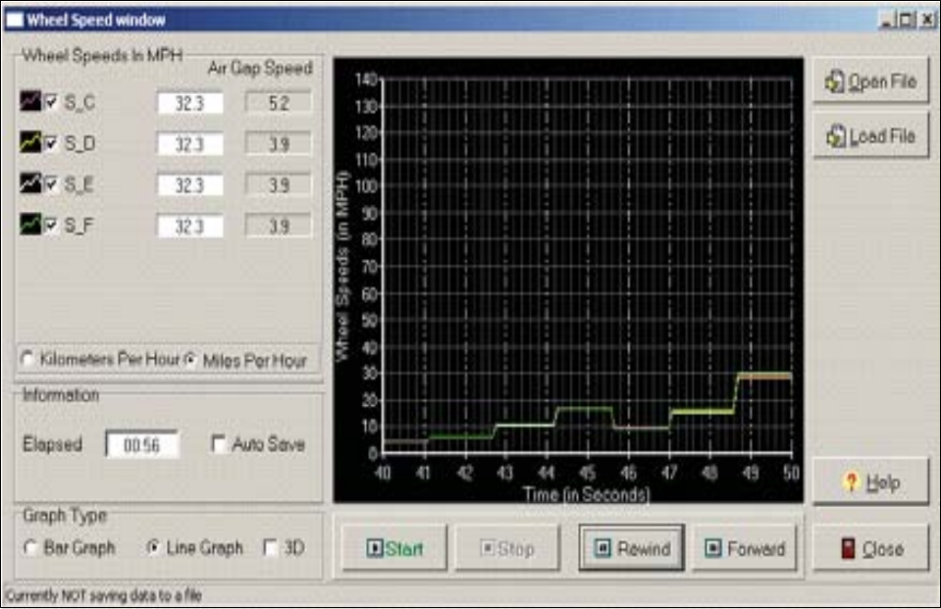Click the 140 value on graph axis

(366, 79)
